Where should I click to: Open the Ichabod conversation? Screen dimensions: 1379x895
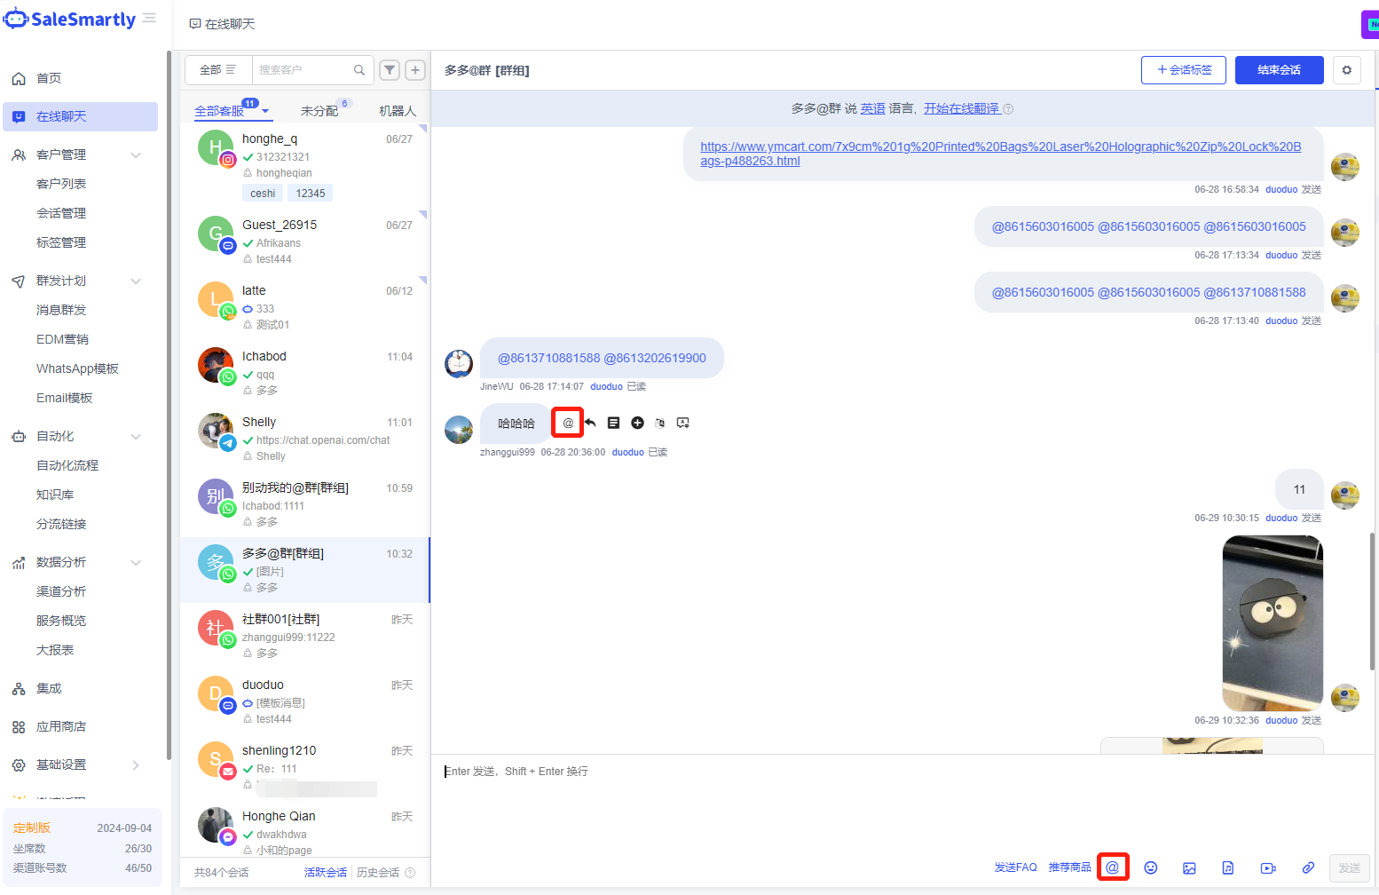[x=305, y=373]
